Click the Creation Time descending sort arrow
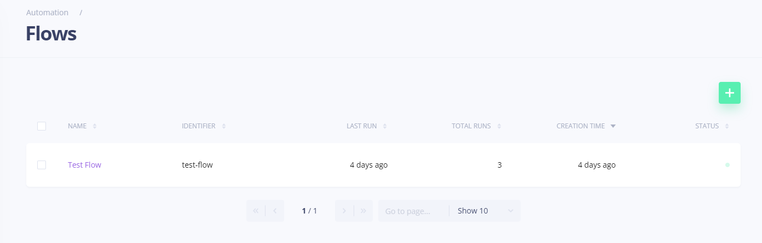762x243 pixels. (x=613, y=126)
